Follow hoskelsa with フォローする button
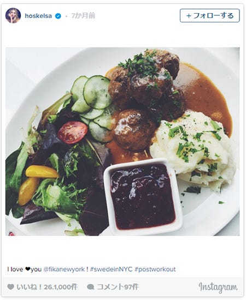Image resolution: width=246 pixels, height=300 pixels. (209, 16)
